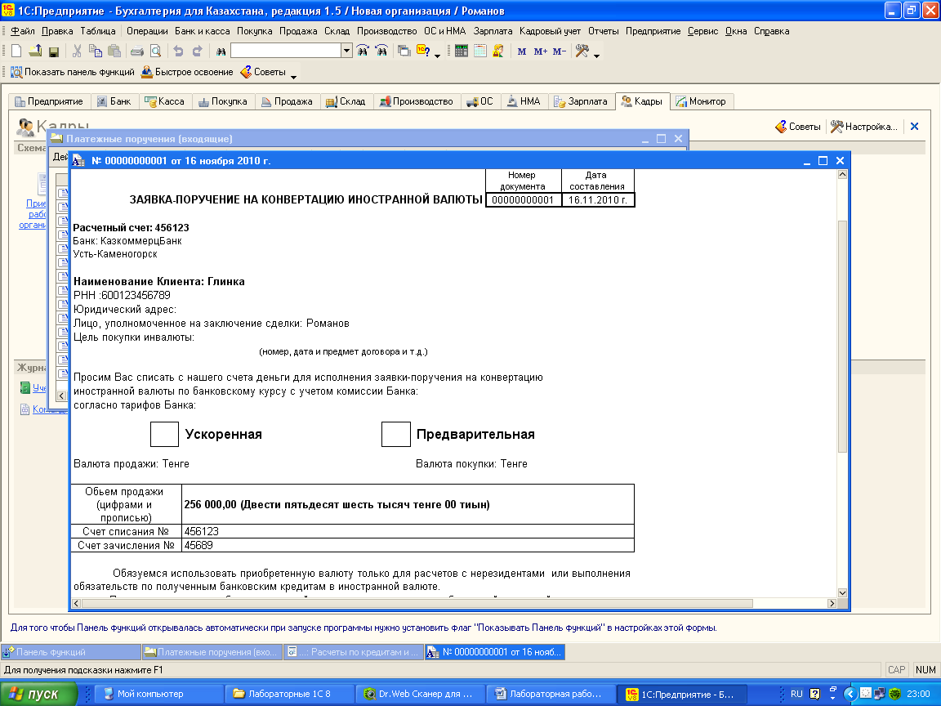941x706 pixels.
Task: Open the calendar icon
Action: point(479,51)
